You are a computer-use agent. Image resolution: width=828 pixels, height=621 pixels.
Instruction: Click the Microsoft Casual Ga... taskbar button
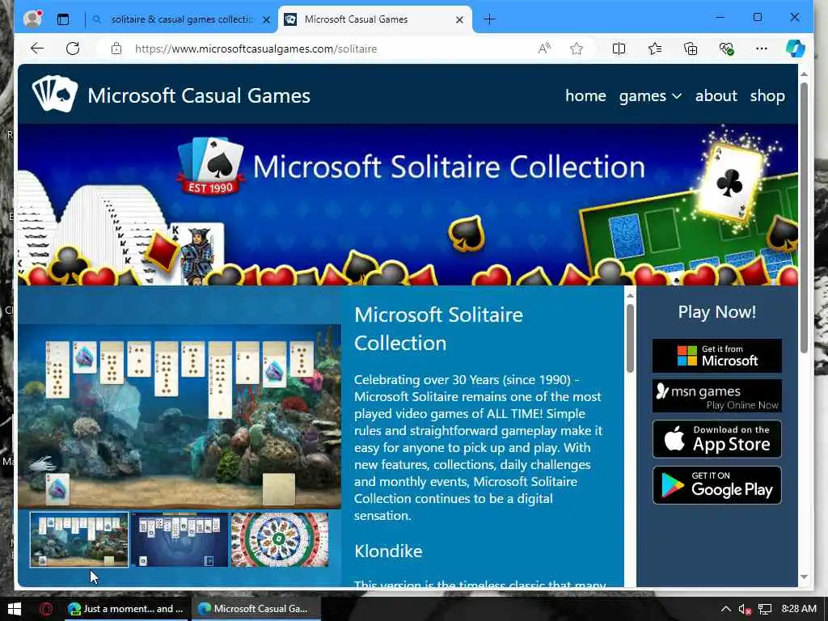pyautogui.click(x=256, y=609)
